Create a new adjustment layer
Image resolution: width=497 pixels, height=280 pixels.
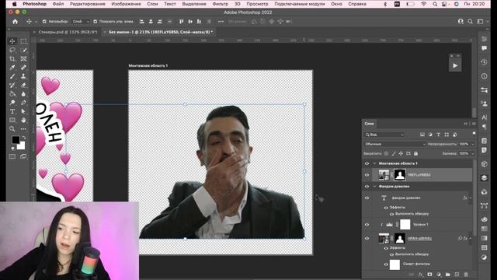coord(439,275)
